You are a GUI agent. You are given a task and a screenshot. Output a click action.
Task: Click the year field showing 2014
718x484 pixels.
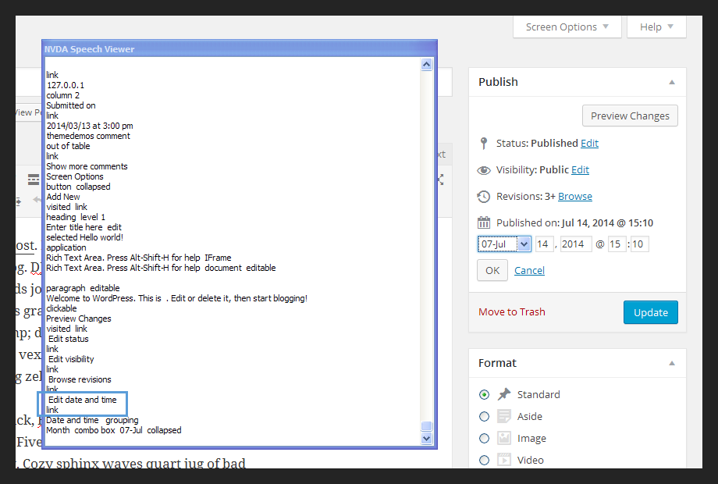(576, 244)
